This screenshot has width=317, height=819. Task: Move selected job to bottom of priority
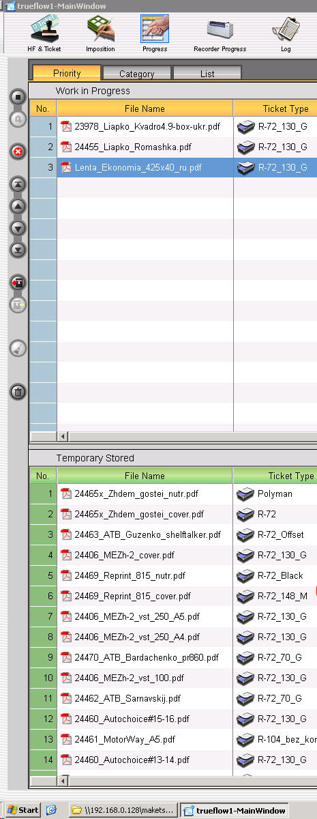click(x=18, y=250)
